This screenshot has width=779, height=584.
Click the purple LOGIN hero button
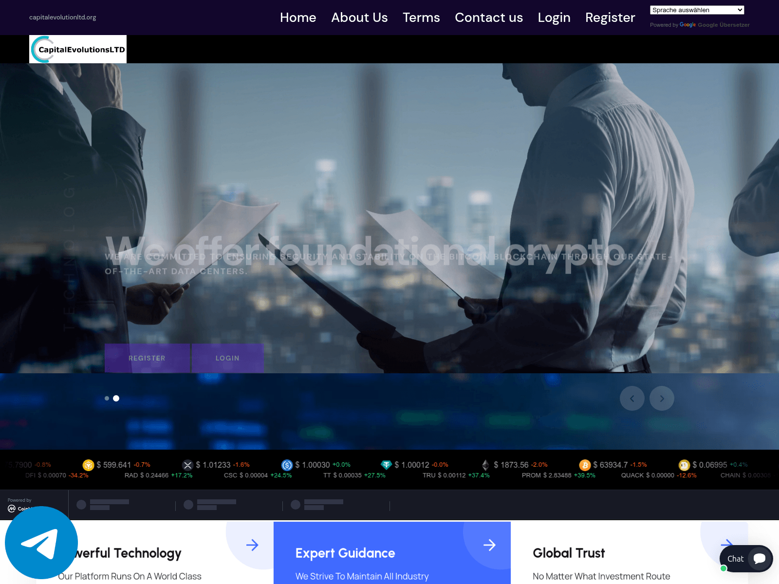pos(227,358)
